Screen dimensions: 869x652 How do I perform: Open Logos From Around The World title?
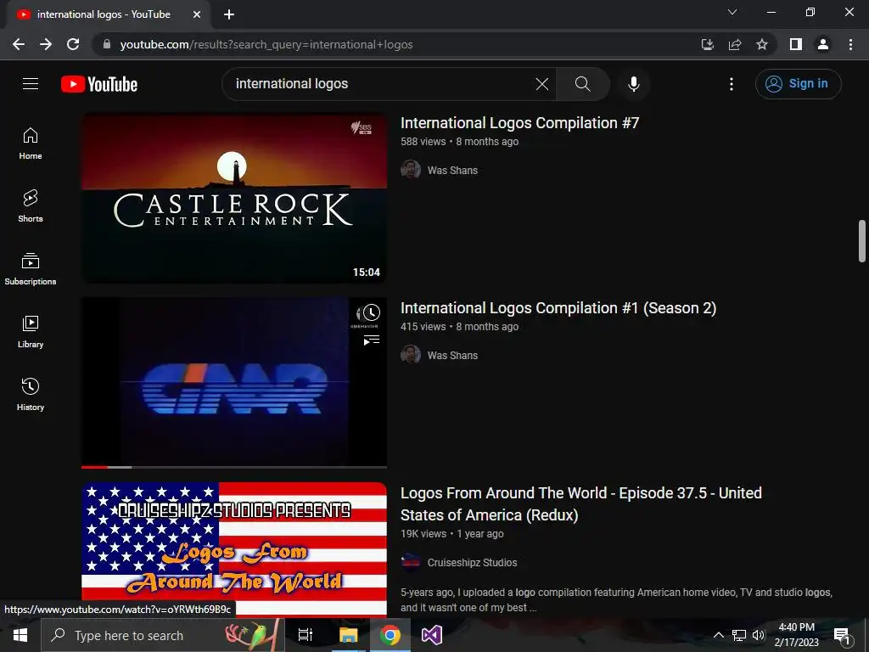[x=580, y=504]
